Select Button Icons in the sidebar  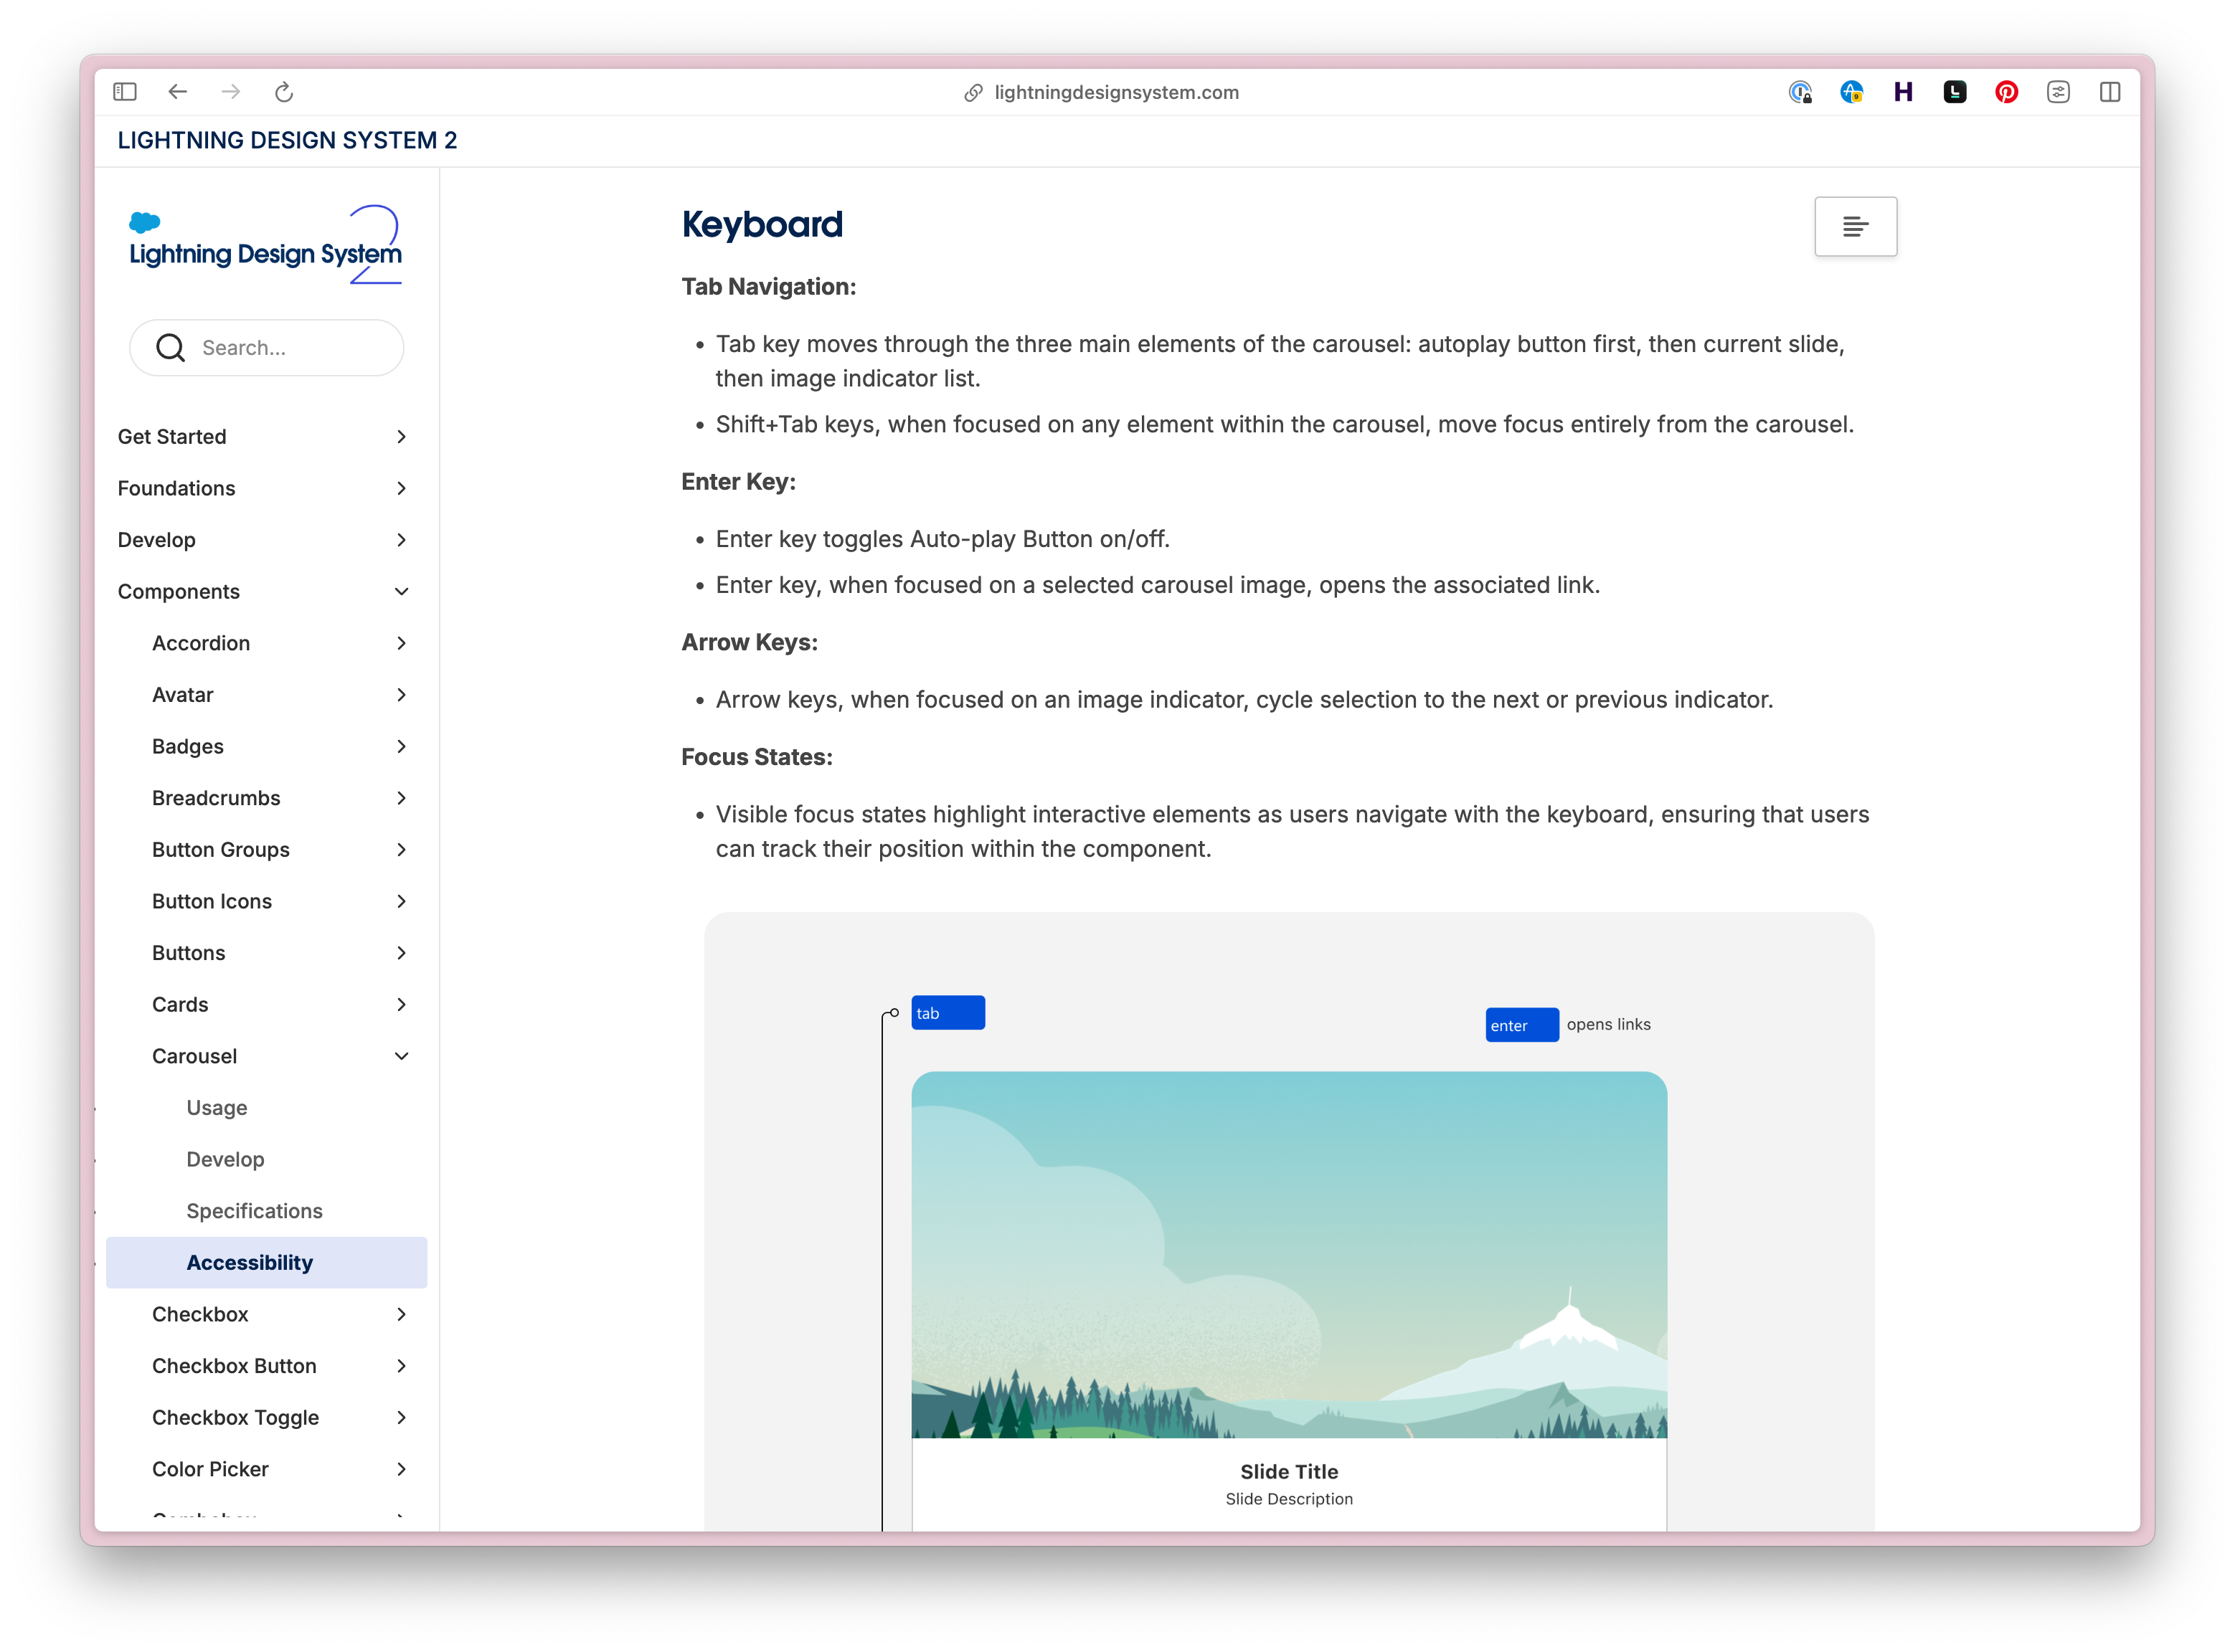[x=211, y=902]
